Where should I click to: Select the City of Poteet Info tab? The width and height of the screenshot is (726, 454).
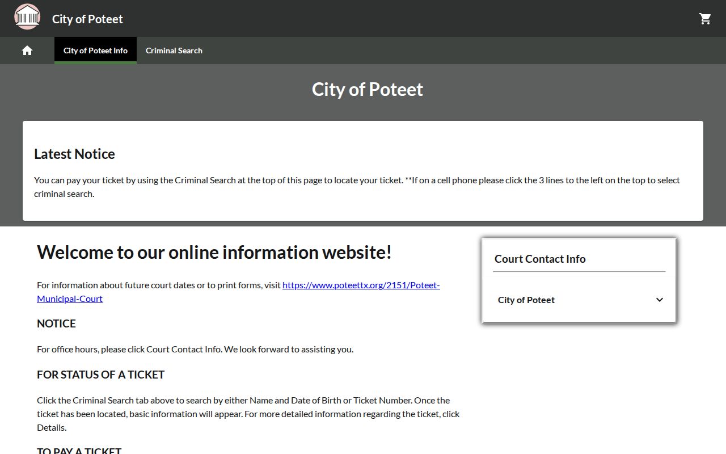tap(95, 51)
